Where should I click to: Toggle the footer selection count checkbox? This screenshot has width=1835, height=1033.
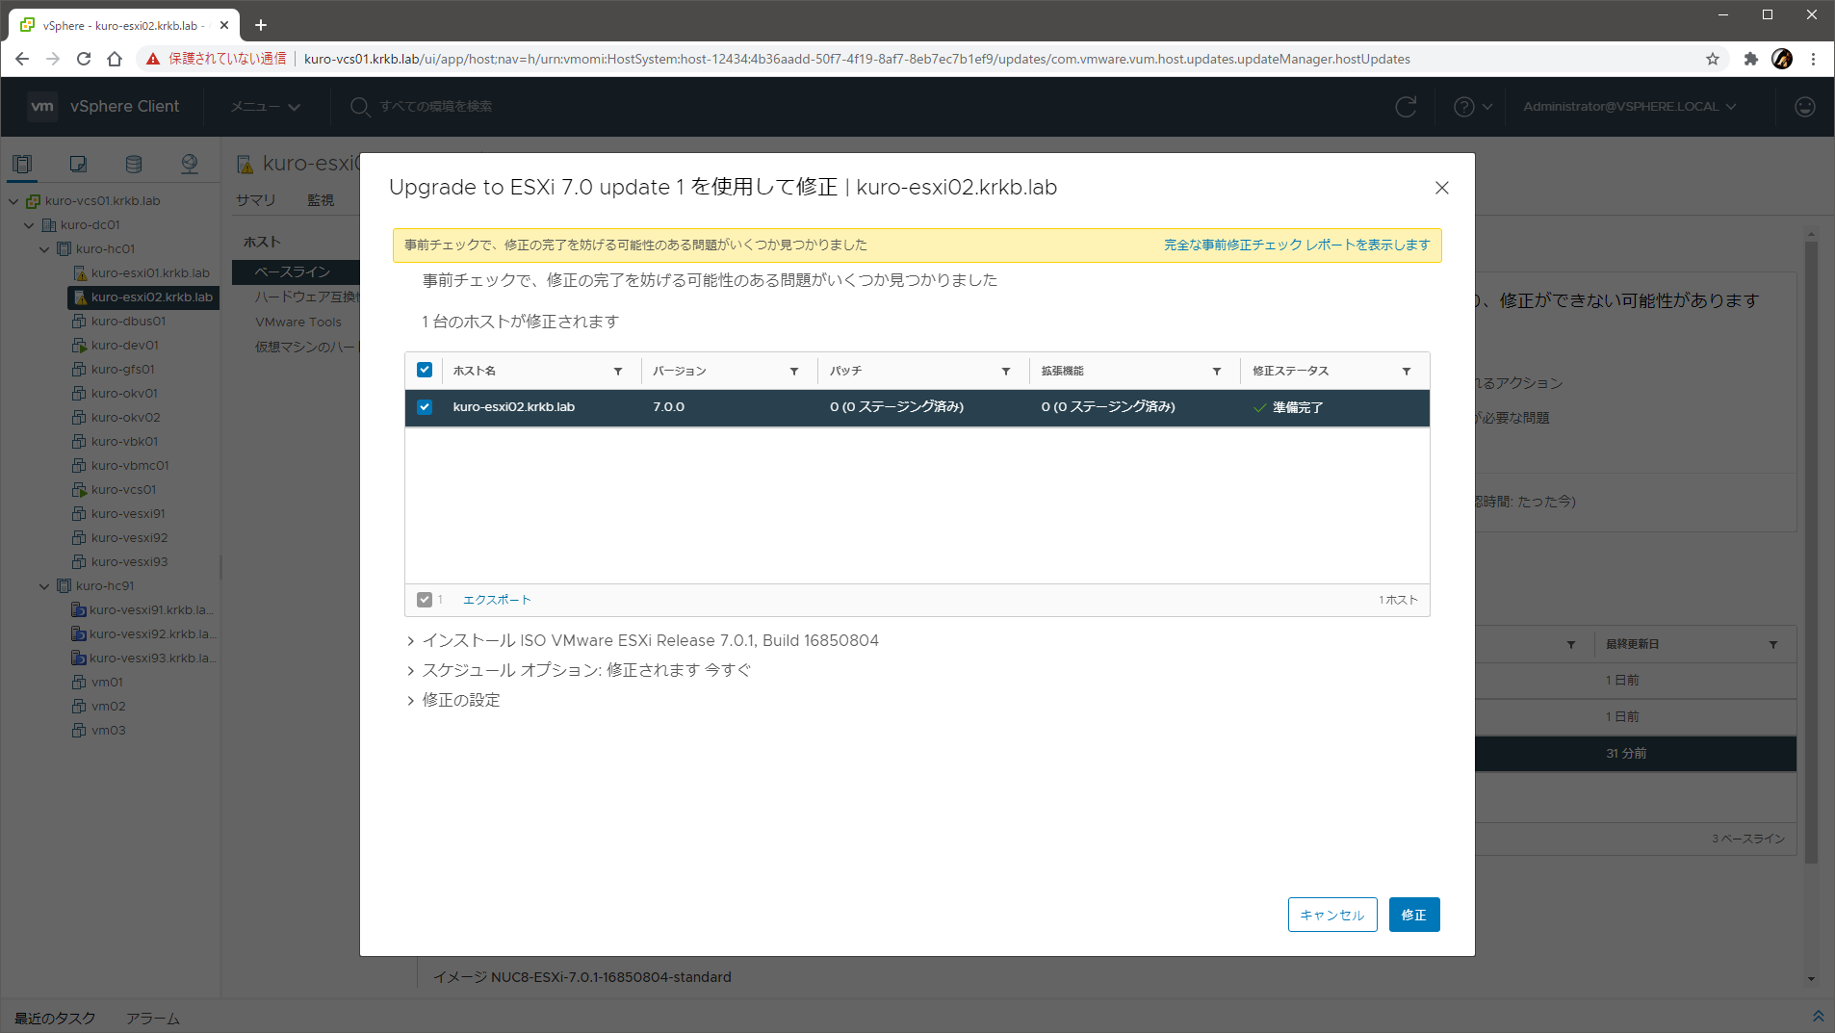coord(425,600)
